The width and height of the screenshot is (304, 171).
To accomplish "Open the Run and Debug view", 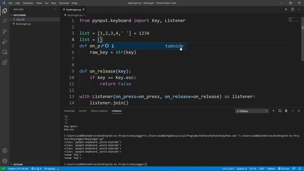I will click(x=5, y=41).
